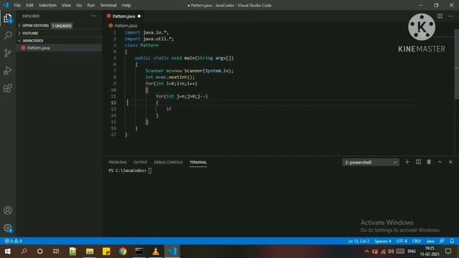Open the Accounts menu icon
The height and width of the screenshot is (258, 459).
click(8, 210)
